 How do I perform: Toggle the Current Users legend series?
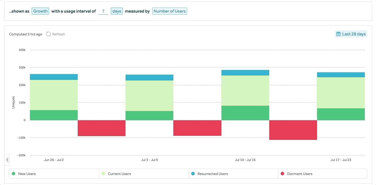pyautogui.click(x=119, y=174)
